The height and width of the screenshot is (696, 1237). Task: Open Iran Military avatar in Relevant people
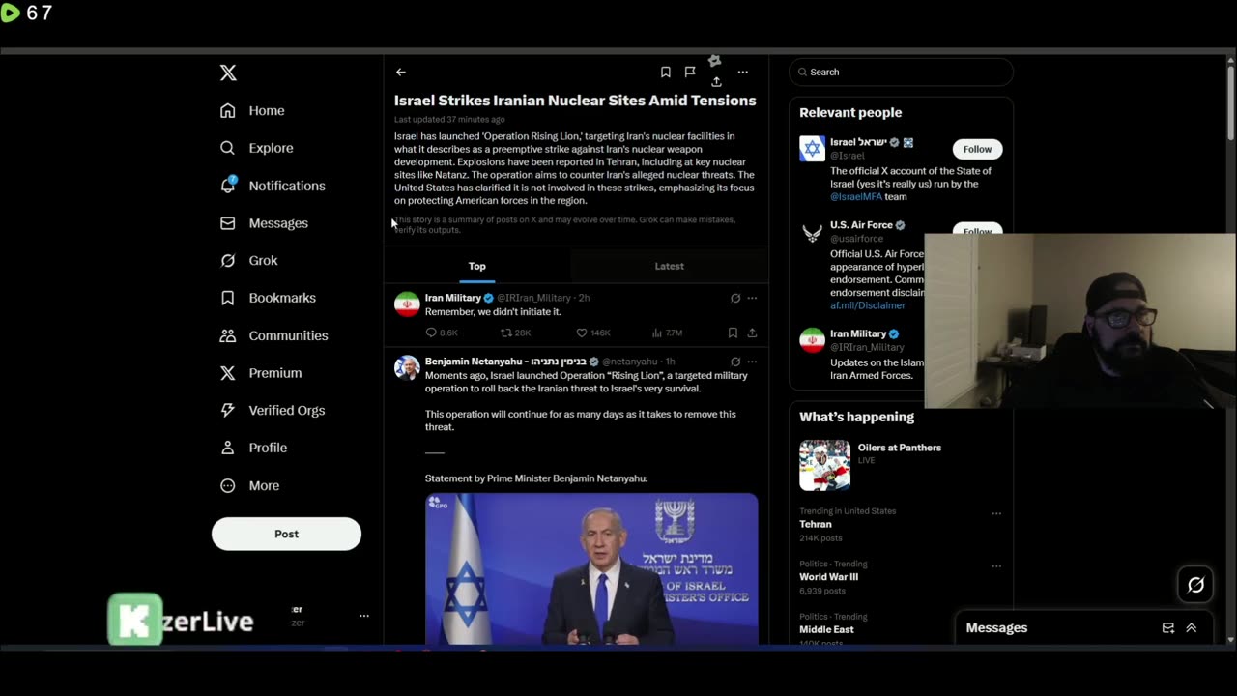point(812,340)
